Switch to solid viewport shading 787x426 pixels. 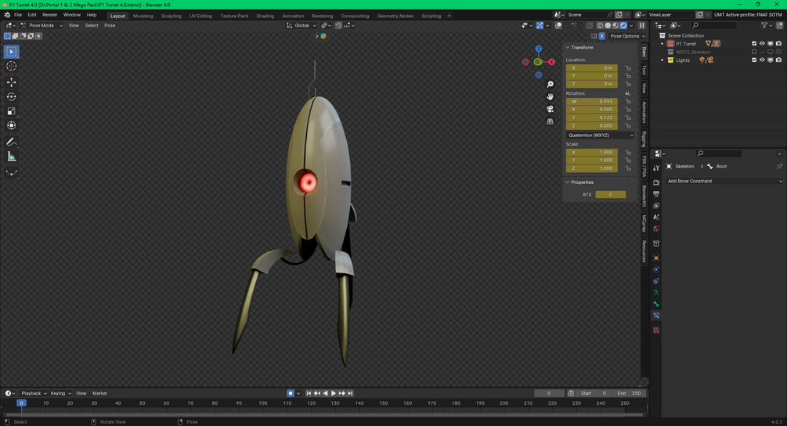tap(608, 25)
